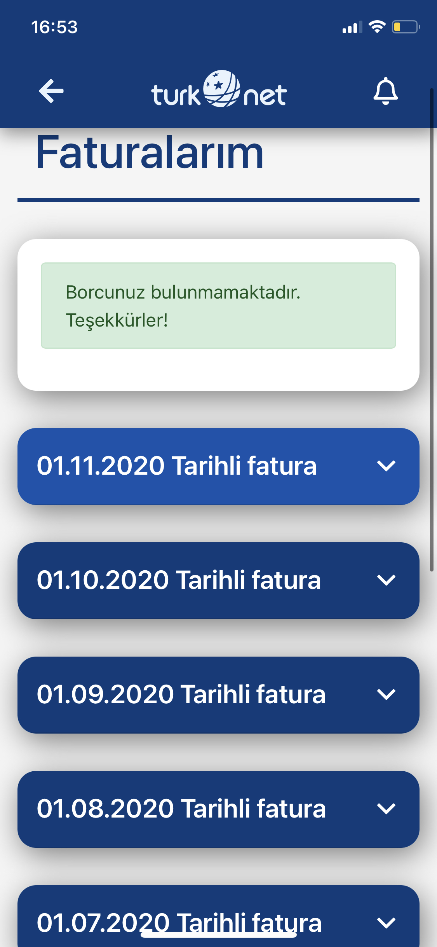
Task: Expand chevron on 01.07.2020 invoice
Action: (386, 923)
